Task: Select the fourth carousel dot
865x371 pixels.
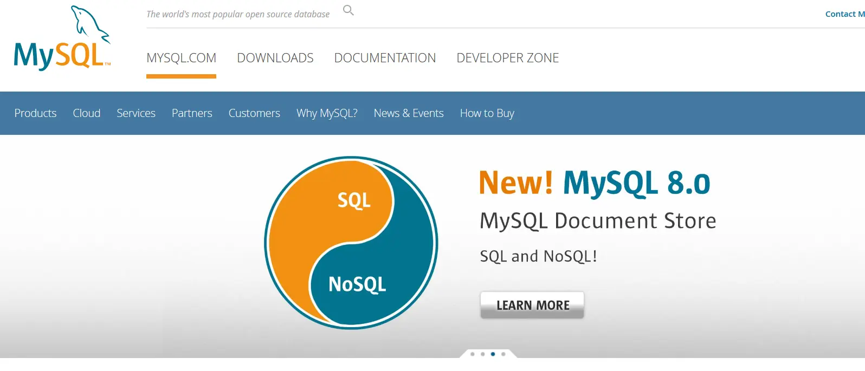Action: coord(503,354)
